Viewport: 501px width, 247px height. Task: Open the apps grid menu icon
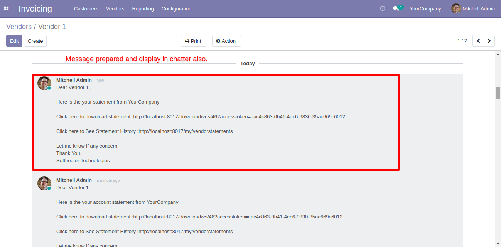tap(6, 8)
